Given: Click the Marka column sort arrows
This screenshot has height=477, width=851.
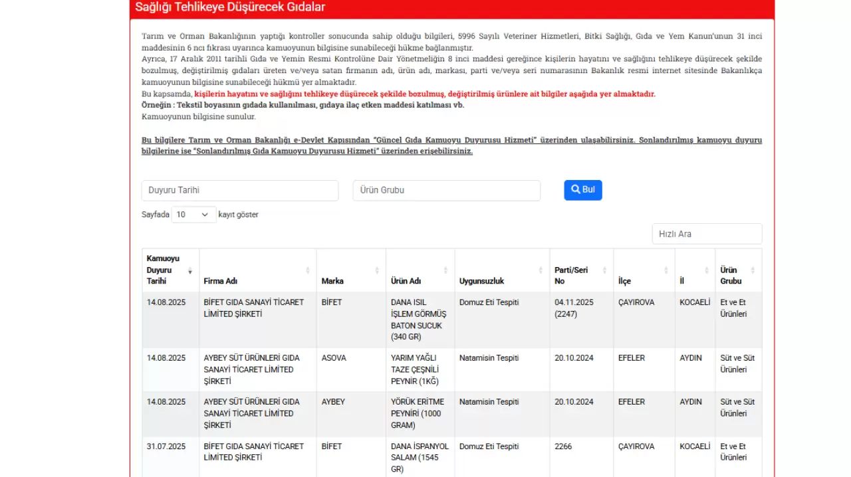Looking at the screenshot, I should coord(377,270).
